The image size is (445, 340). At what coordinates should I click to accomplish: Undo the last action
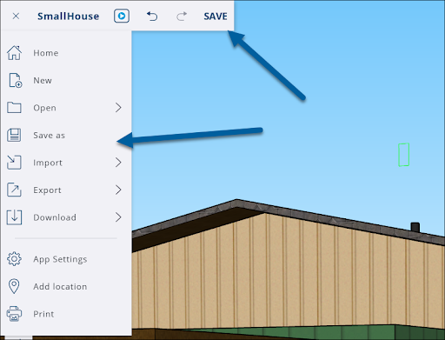[152, 17]
